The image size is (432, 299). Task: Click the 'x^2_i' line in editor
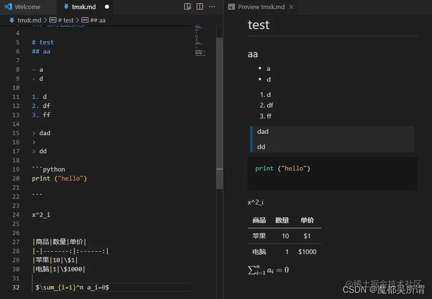click(41, 214)
